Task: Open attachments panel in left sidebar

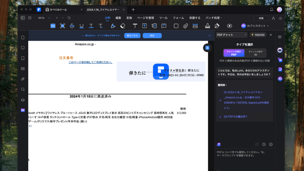Action: pos(23,79)
